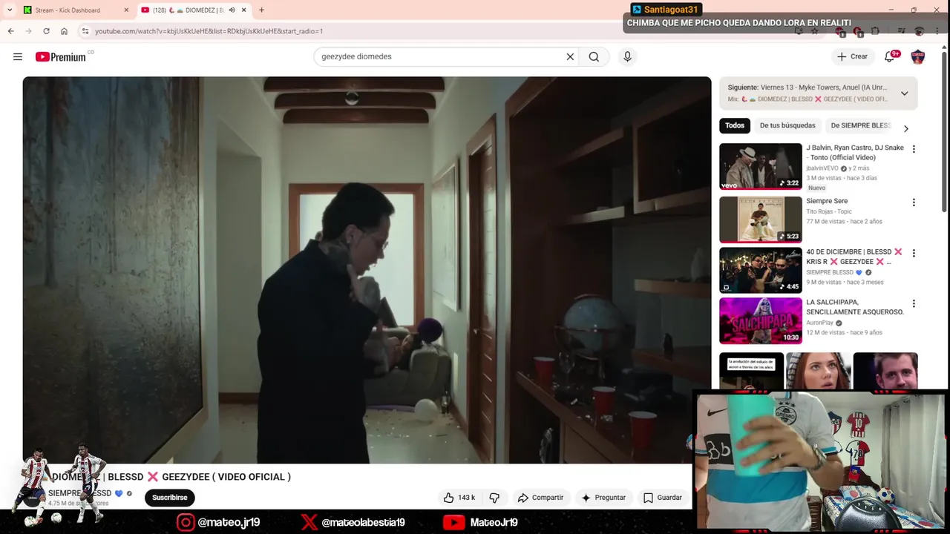Dislike the video with thumbs down
The width and height of the screenshot is (950, 534).
click(494, 498)
